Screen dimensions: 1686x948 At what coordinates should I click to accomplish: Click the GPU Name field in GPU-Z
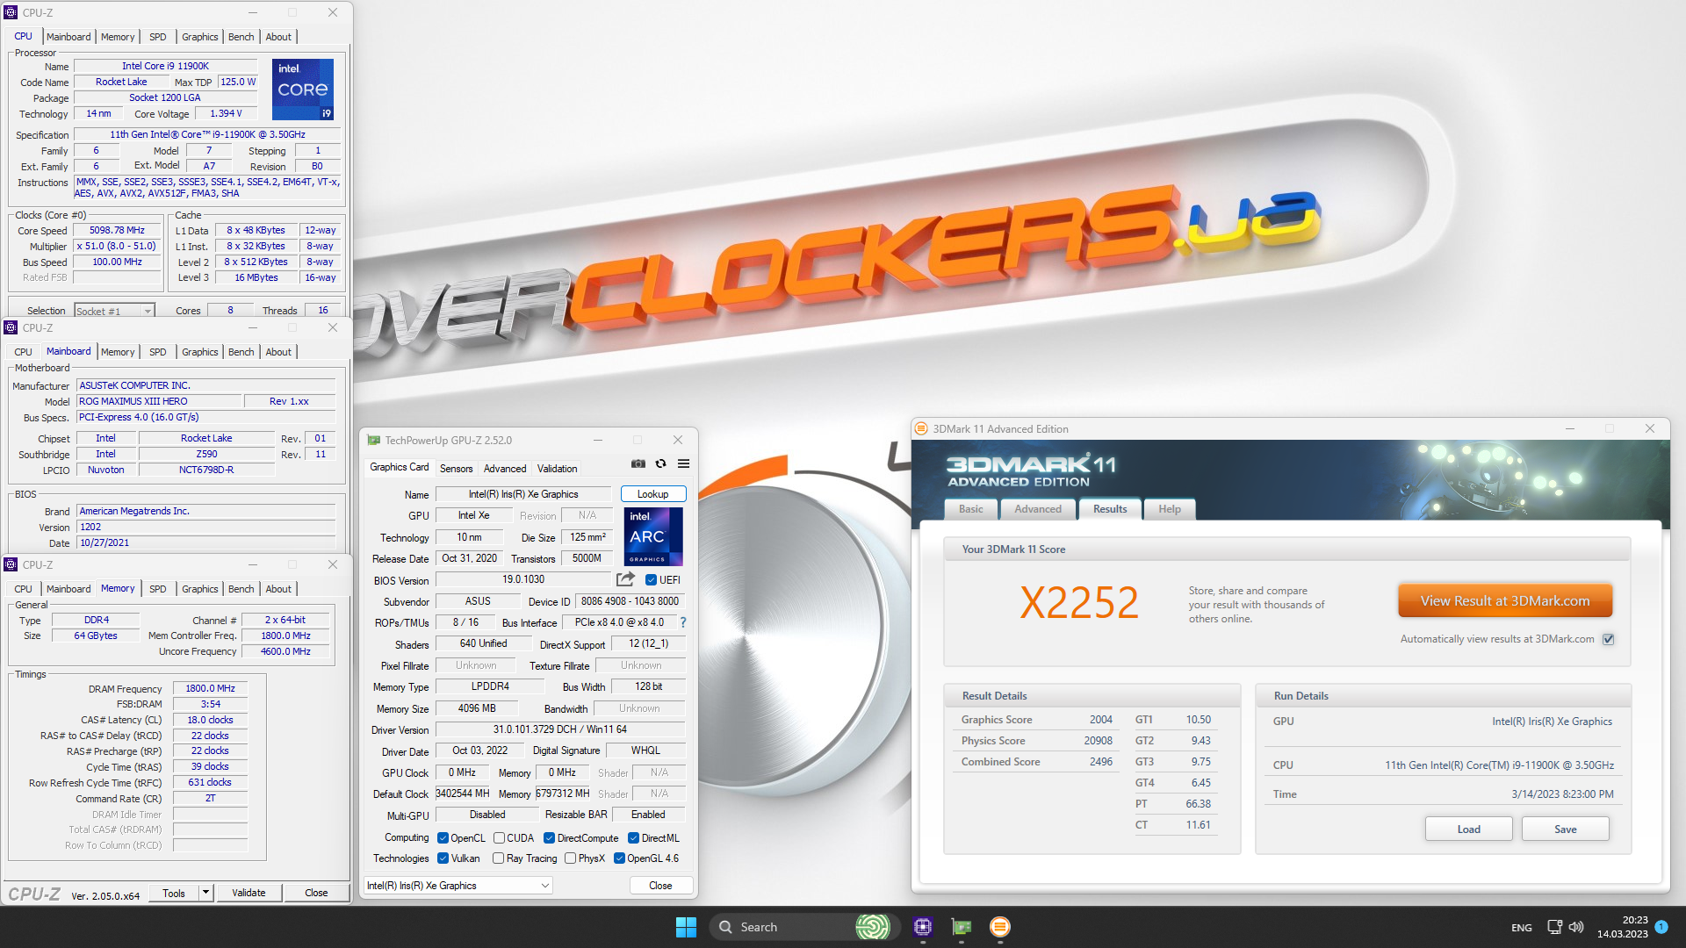click(x=522, y=494)
